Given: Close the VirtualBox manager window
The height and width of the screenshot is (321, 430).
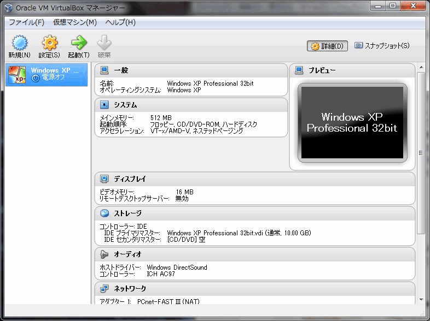Looking at the screenshot, I should [413, 6].
